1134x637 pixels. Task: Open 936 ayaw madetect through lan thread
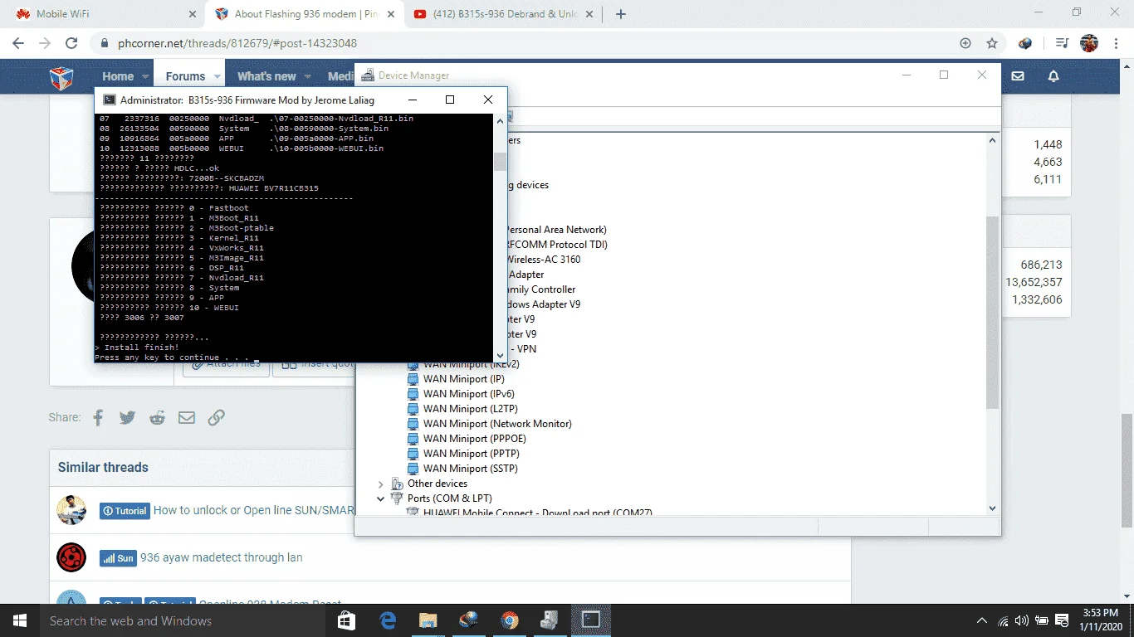[221, 557]
